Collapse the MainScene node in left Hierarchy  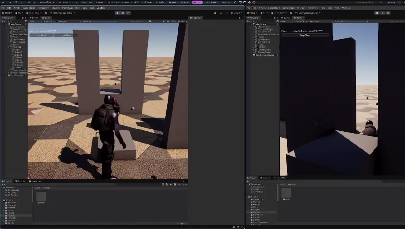pos(6,24)
